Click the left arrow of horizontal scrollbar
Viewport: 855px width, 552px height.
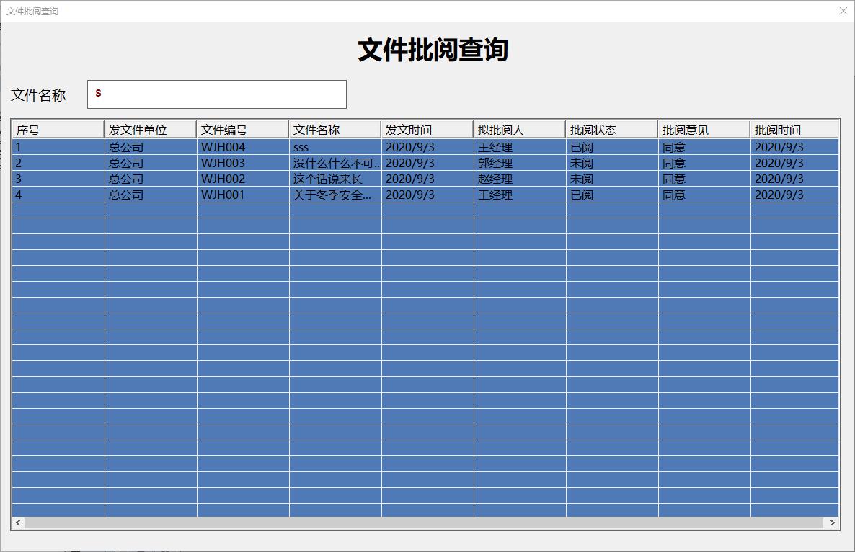tap(16, 524)
